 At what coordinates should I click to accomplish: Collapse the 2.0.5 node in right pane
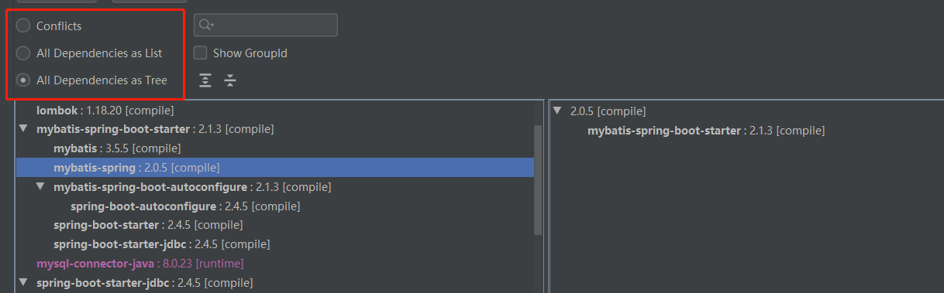(558, 111)
